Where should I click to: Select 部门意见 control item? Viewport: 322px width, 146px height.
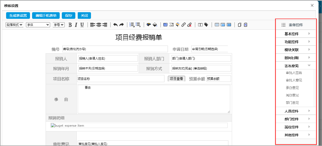click(292, 103)
